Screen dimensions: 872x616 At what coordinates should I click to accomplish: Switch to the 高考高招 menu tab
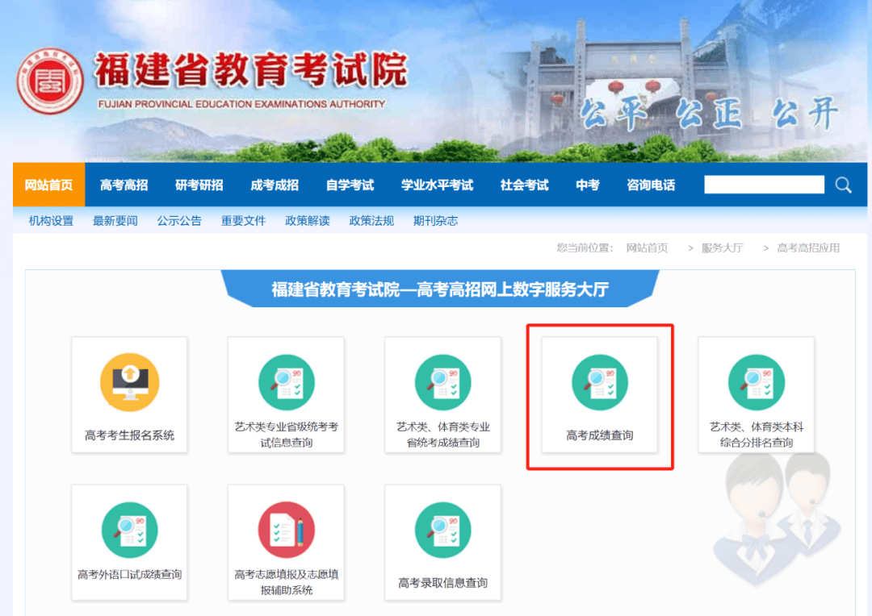[x=123, y=185]
